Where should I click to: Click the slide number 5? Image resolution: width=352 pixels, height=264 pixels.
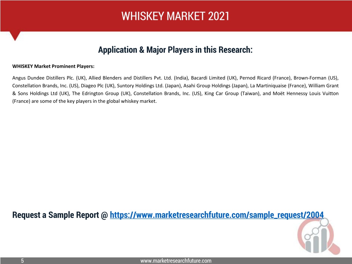(22, 261)
